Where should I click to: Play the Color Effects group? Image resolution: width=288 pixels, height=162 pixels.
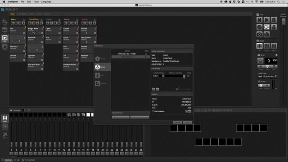30,23
